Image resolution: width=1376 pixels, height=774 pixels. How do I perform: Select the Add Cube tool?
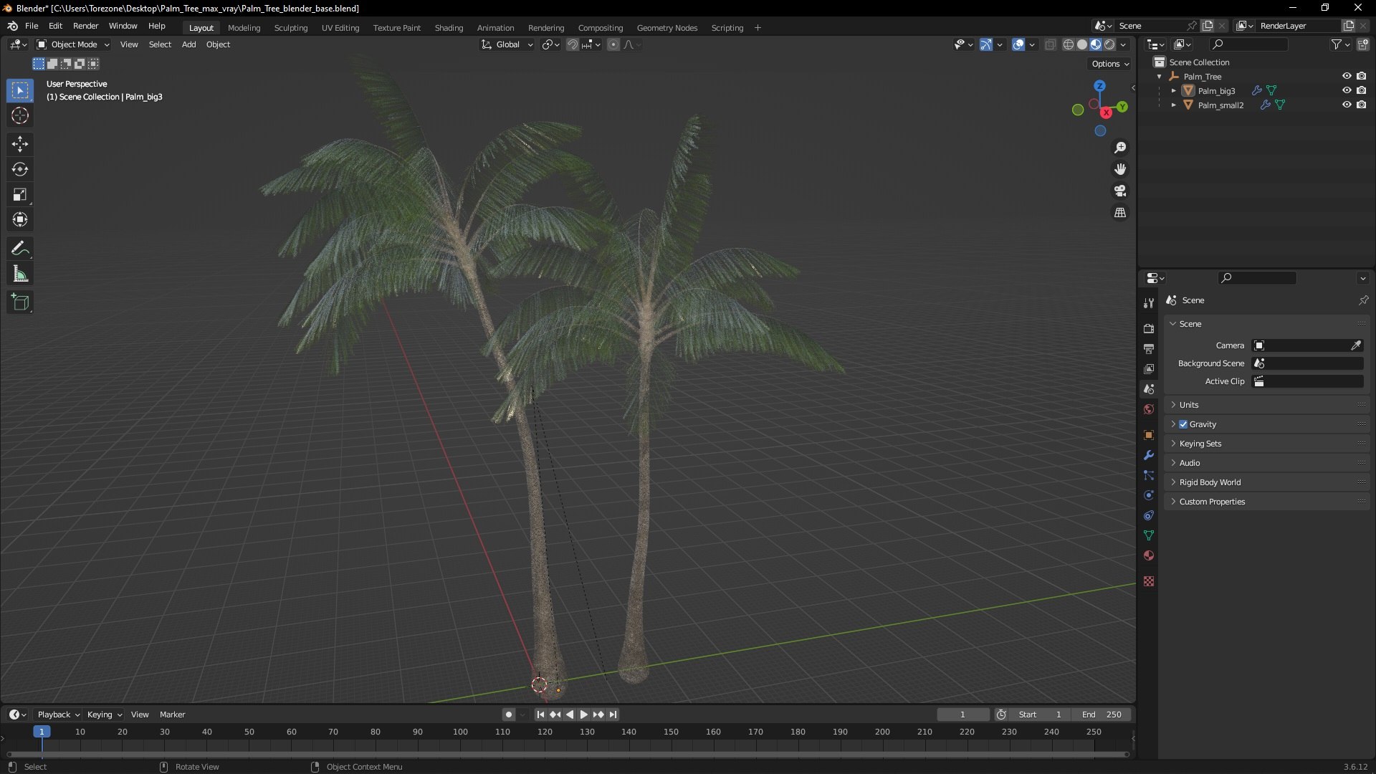[x=20, y=302]
